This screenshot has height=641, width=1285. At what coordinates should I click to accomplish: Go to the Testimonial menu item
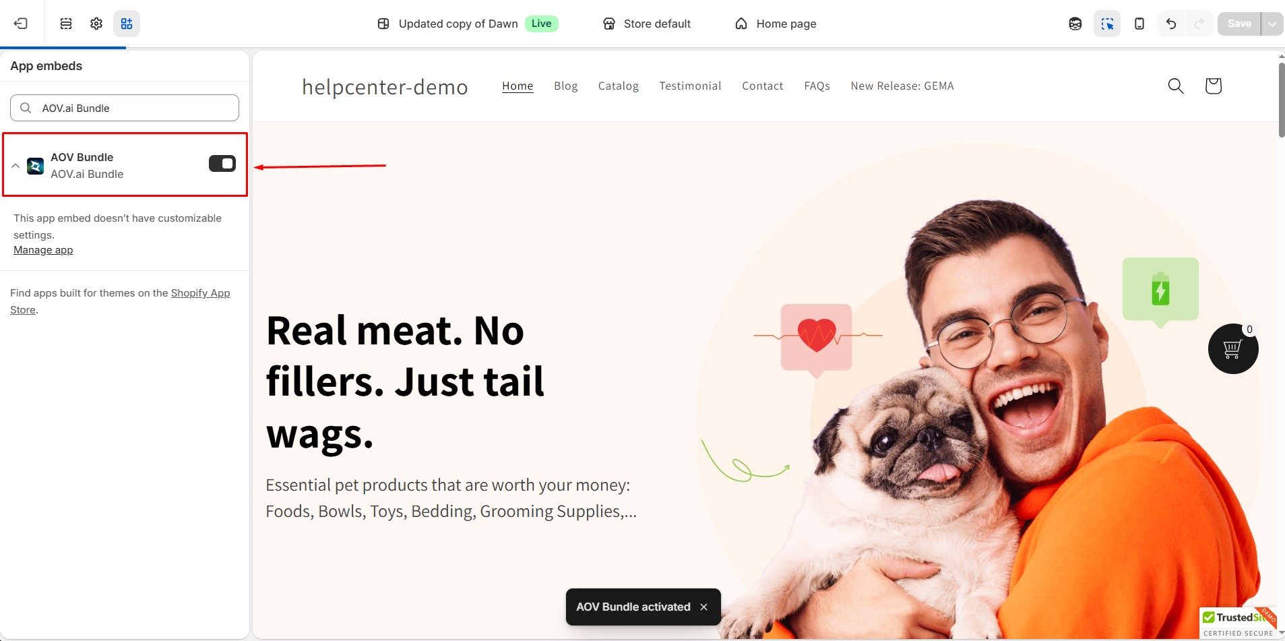[690, 86]
